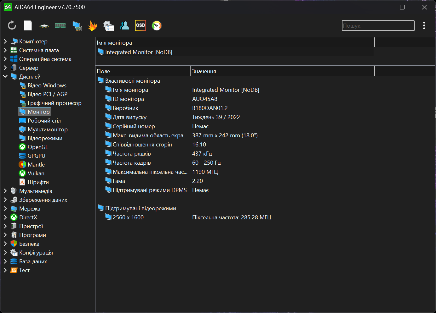Image resolution: width=436 pixels, height=313 pixels.
Task: Click the user profile toolbar icon
Action: [x=124, y=25]
